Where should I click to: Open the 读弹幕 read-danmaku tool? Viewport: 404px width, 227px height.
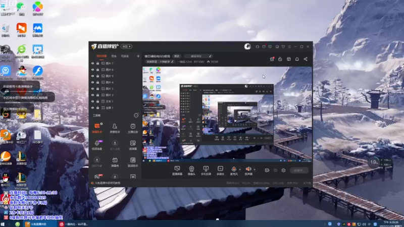(x=133, y=145)
